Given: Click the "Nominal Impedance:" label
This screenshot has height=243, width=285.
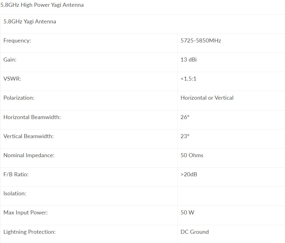Looking at the screenshot, I should (x=29, y=155).
